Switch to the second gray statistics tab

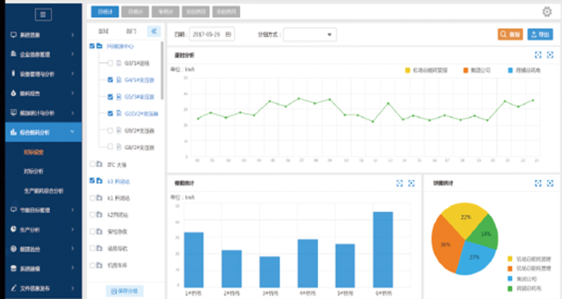[136, 11]
